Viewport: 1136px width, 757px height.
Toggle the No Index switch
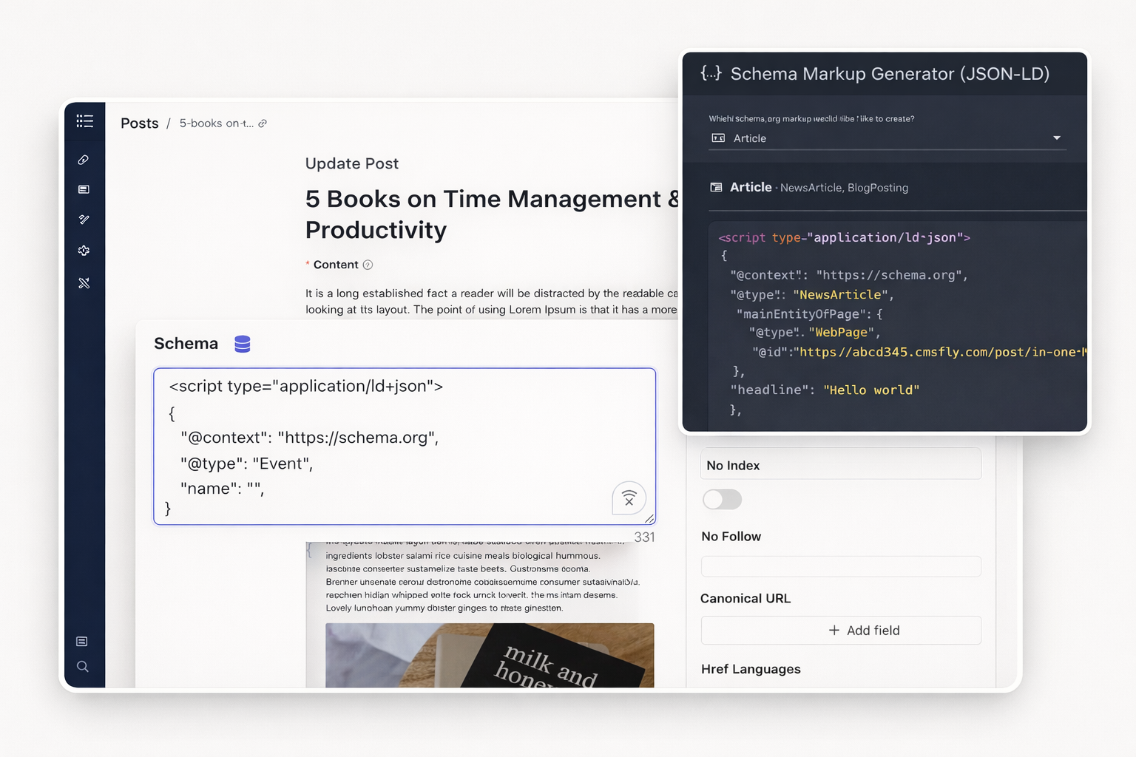tap(722, 500)
